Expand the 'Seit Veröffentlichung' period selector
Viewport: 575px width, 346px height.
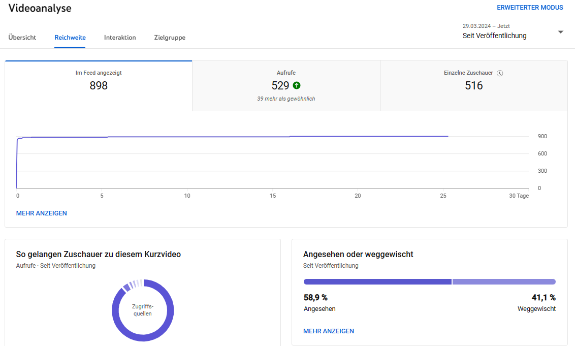[494, 36]
